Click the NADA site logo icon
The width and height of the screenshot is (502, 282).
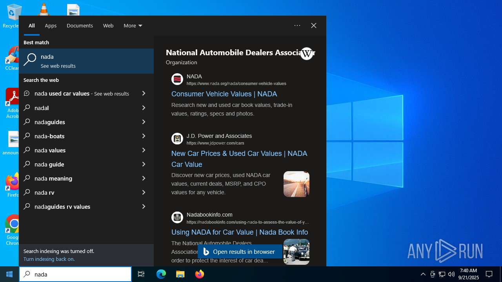click(177, 80)
